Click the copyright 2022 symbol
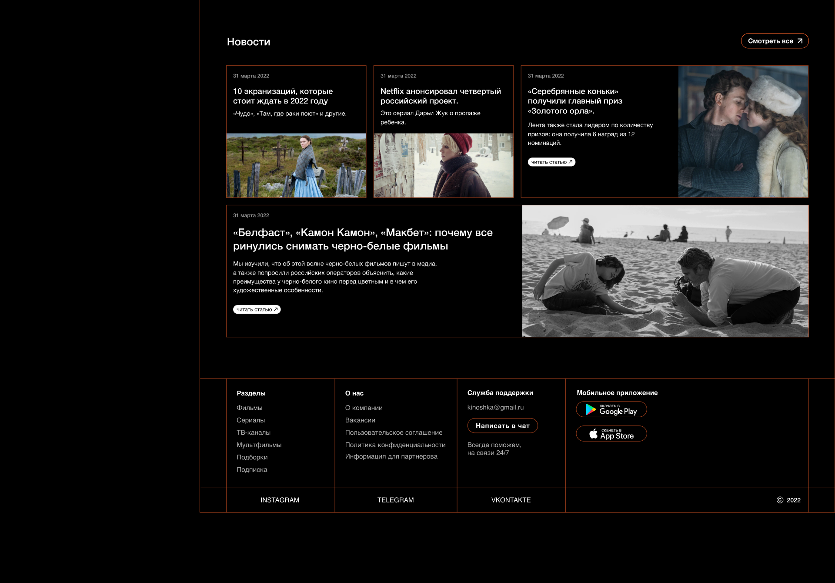This screenshot has width=835, height=583. [780, 500]
